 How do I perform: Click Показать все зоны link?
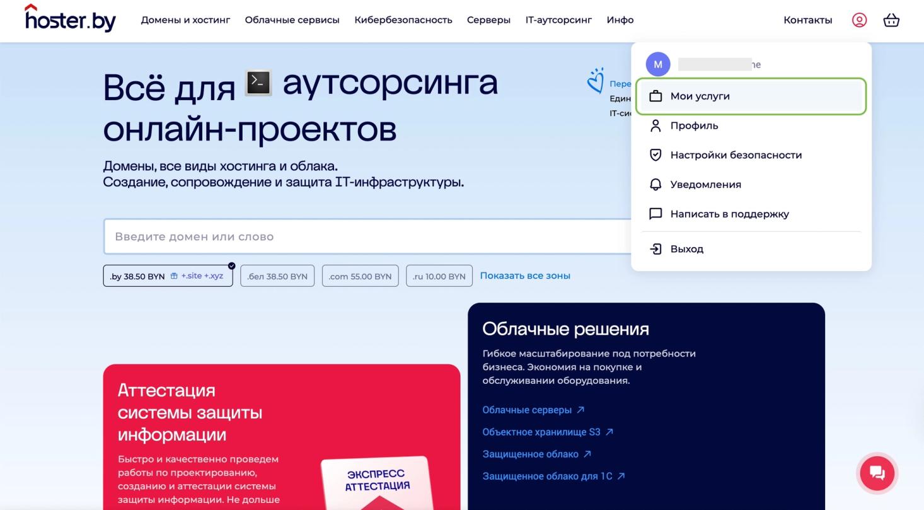click(x=525, y=275)
